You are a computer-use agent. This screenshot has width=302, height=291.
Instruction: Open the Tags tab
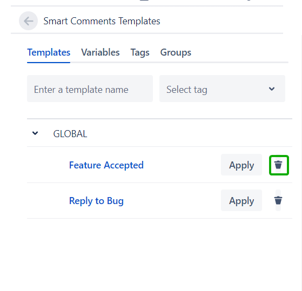click(140, 52)
